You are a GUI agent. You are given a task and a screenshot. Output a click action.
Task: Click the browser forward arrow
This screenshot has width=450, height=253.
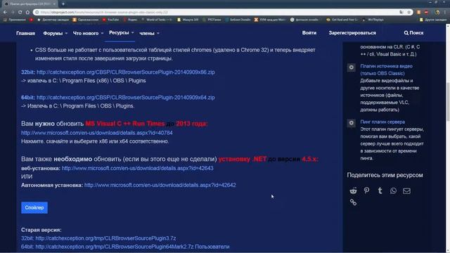pos(13,13)
